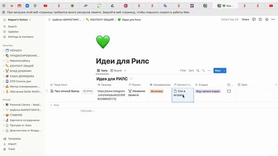Select the Board view tab
This screenshot has width=278, height=156.
(116, 71)
